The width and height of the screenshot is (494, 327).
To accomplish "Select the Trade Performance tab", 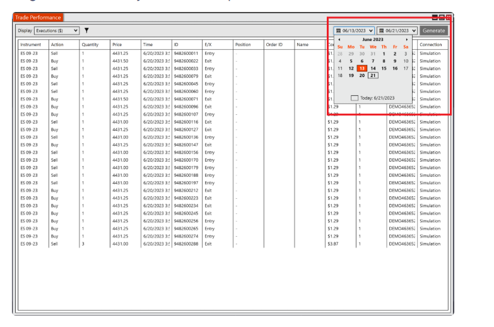I will coord(37,17).
